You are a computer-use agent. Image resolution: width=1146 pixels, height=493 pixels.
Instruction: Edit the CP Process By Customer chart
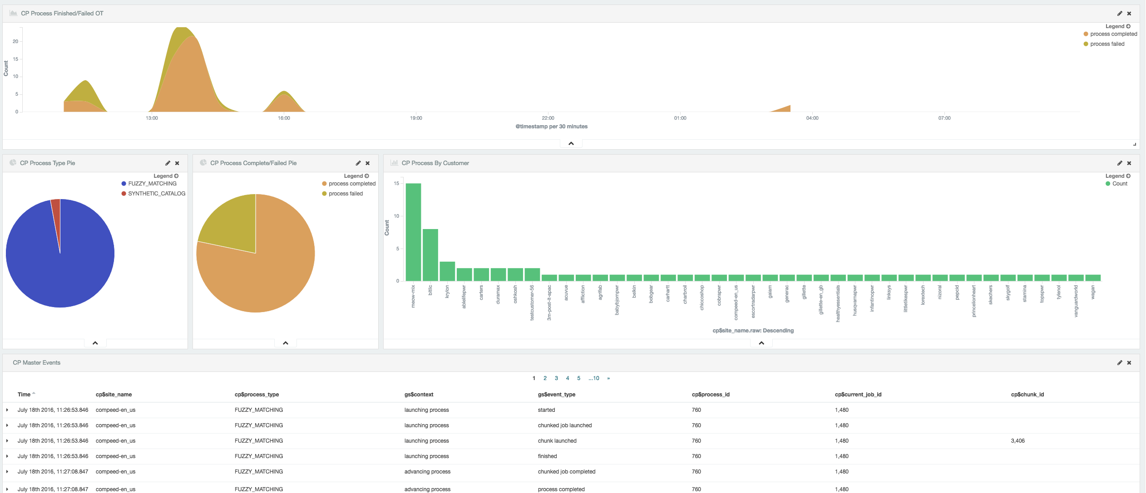[1120, 163]
